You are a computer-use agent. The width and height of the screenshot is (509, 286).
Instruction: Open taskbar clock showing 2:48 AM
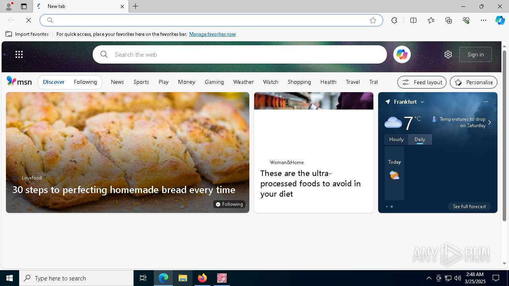click(475, 278)
